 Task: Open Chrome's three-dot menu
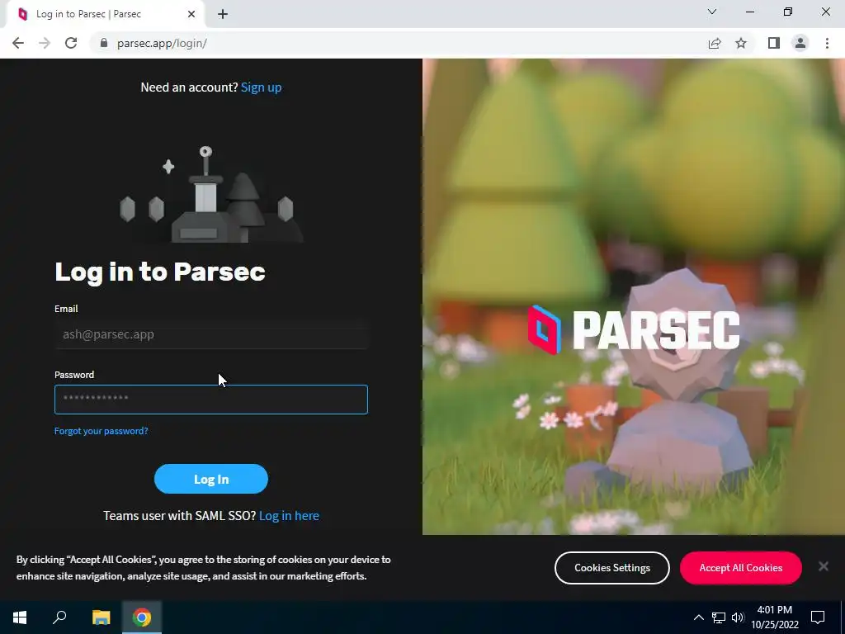point(827,43)
